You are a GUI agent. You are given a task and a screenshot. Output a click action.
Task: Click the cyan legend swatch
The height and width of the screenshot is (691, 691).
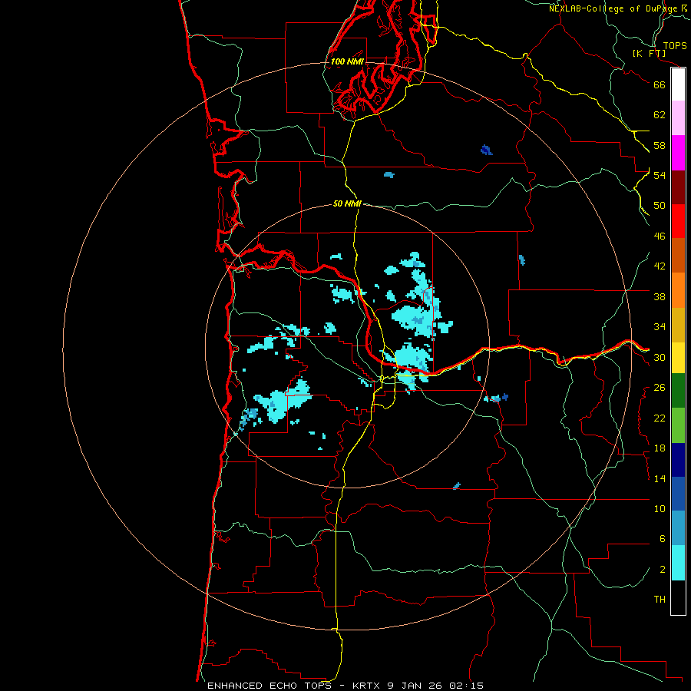click(678, 564)
